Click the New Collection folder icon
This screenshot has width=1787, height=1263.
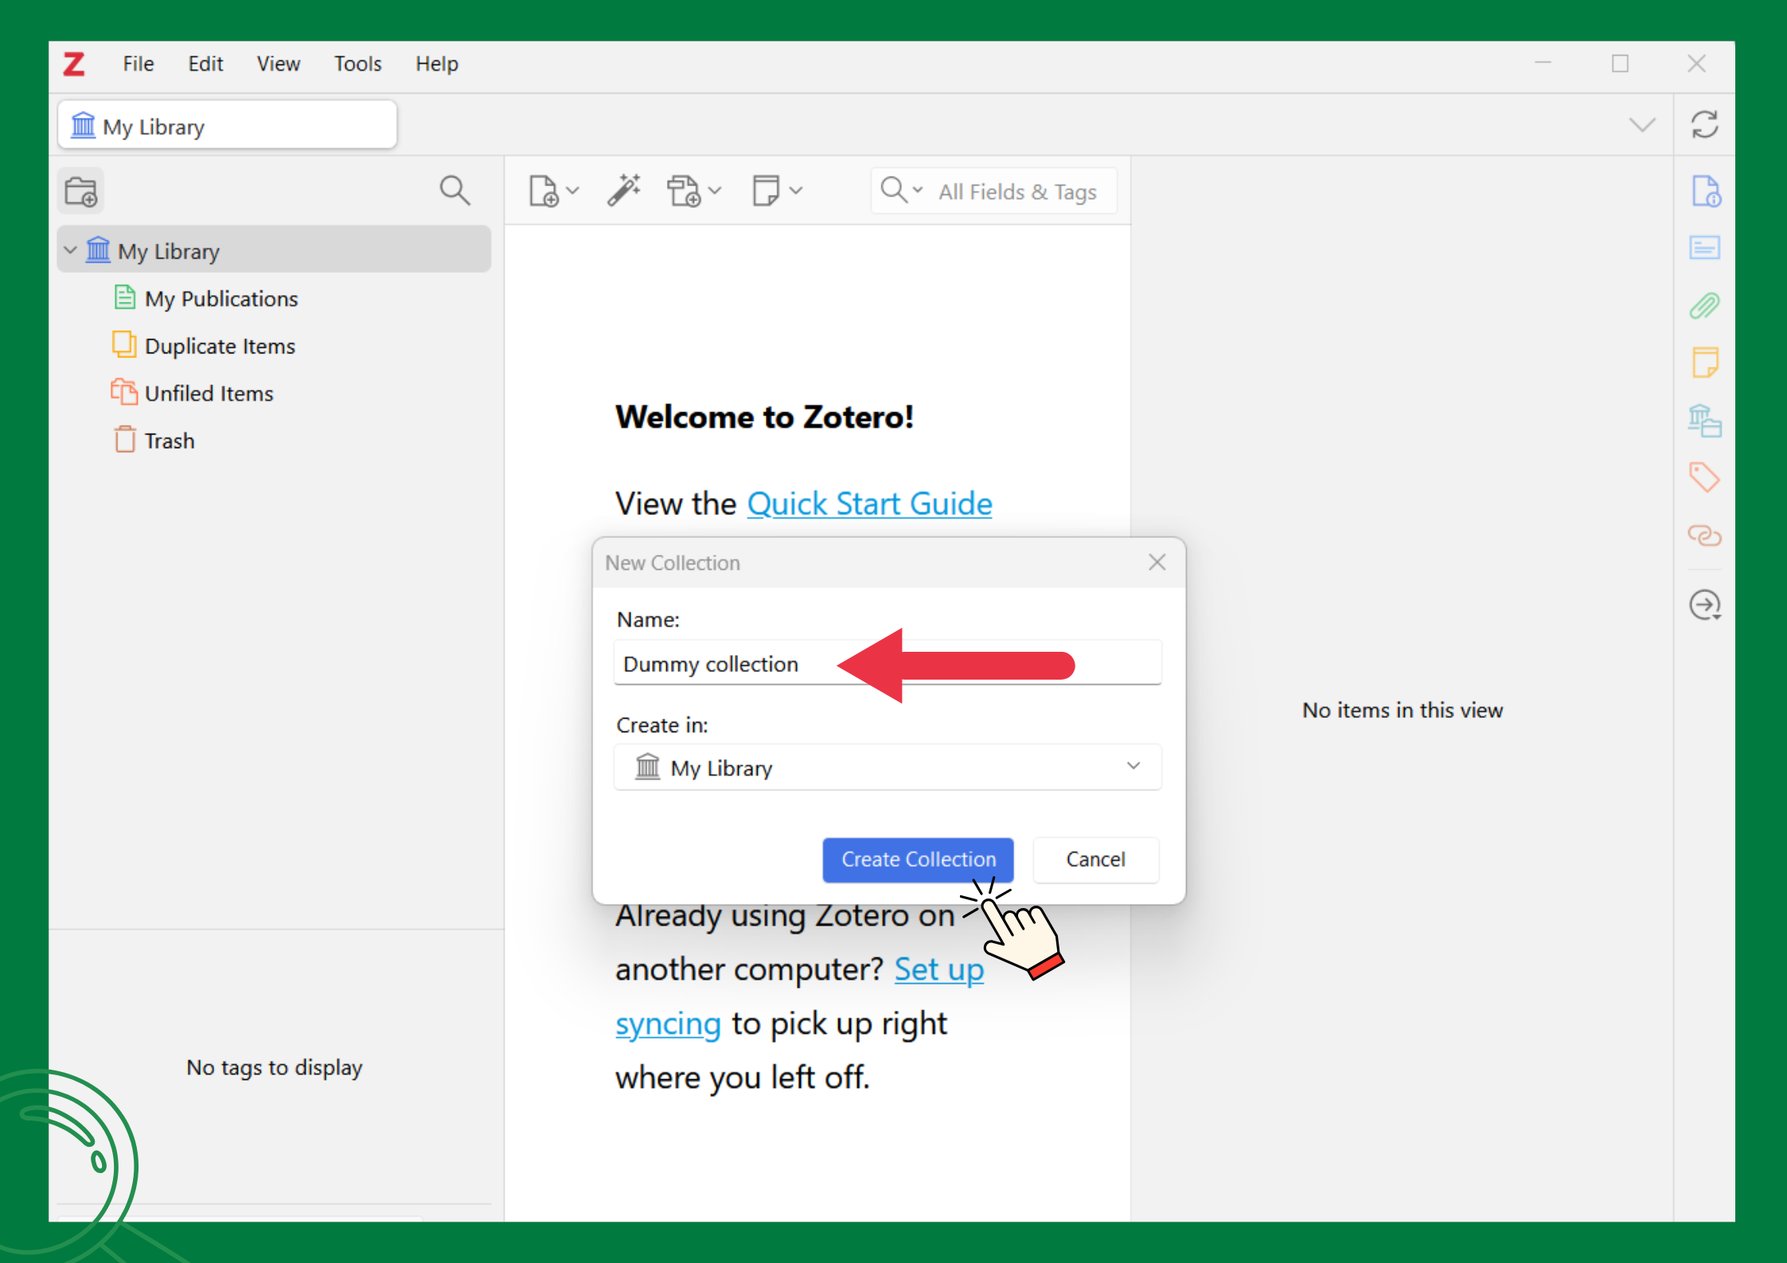tap(80, 191)
